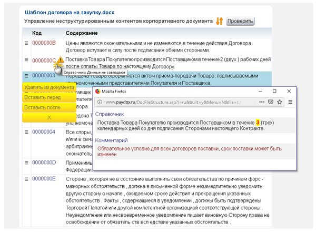Bookmark the page with the star icon

pyautogui.click(x=280, y=102)
